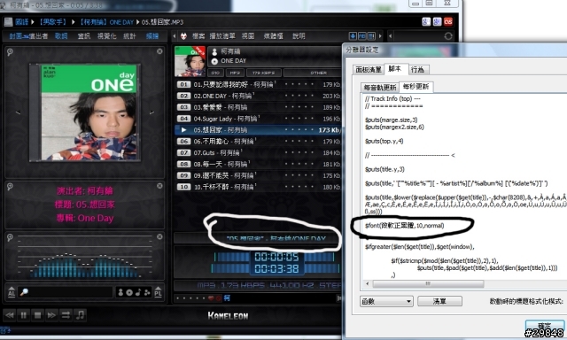Skip to next track

point(51,315)
